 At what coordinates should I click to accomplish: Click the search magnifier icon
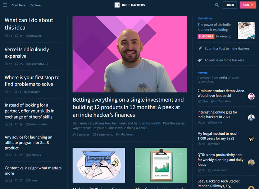tap(217, 5)
